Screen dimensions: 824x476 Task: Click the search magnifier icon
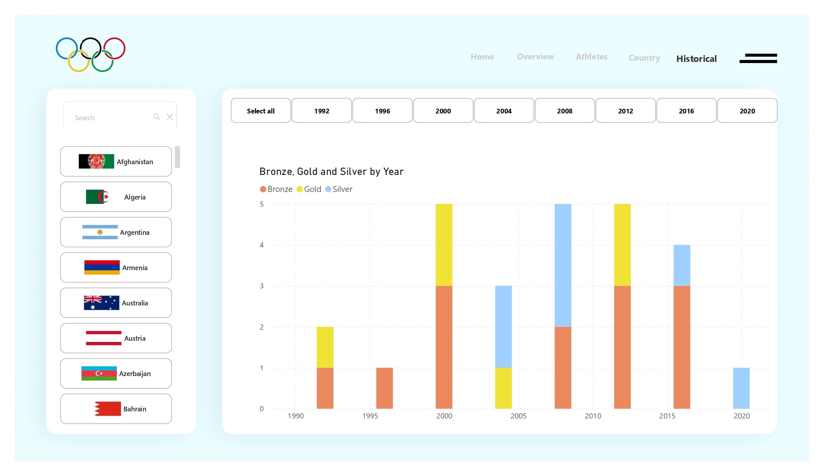pyautogui.click(x=156, y=117)
